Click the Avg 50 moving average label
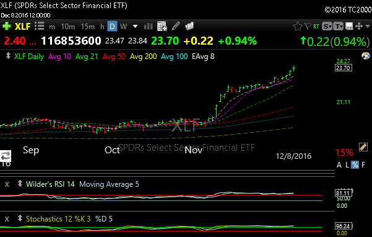 pos(114,56)
